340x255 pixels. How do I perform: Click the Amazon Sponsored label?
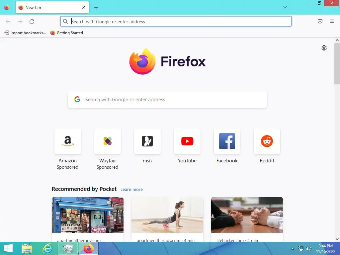coord(68,167)
